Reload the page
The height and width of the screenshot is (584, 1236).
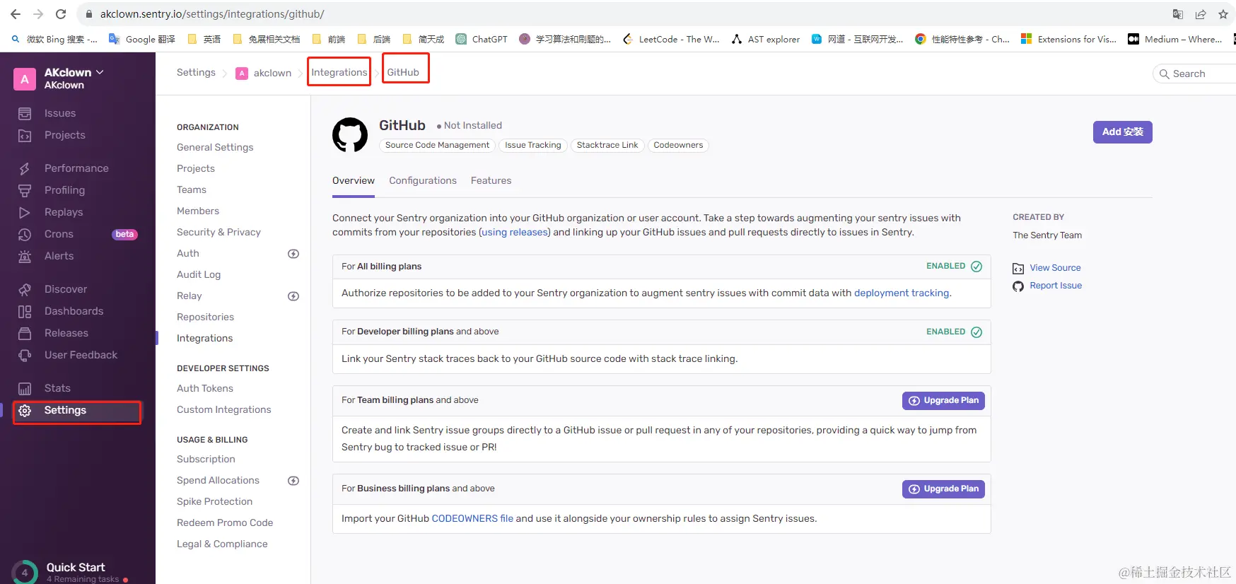click(x=61, y=14)
